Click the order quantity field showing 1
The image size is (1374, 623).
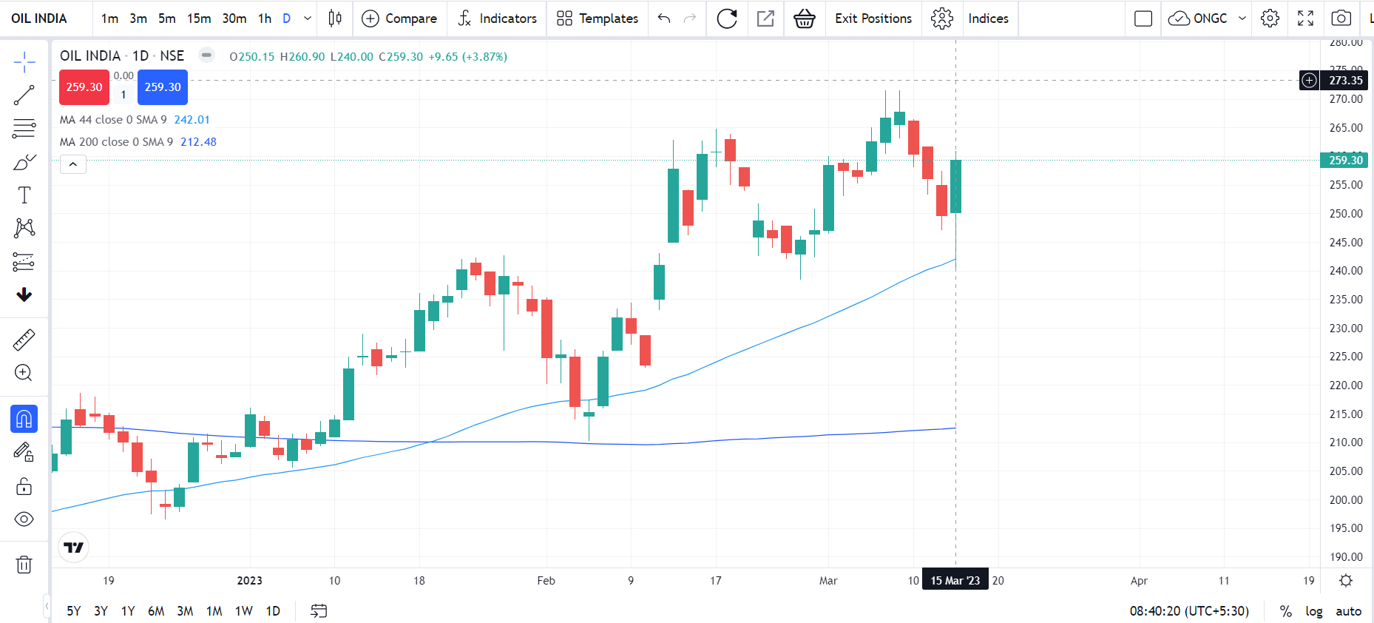point(123,95)
